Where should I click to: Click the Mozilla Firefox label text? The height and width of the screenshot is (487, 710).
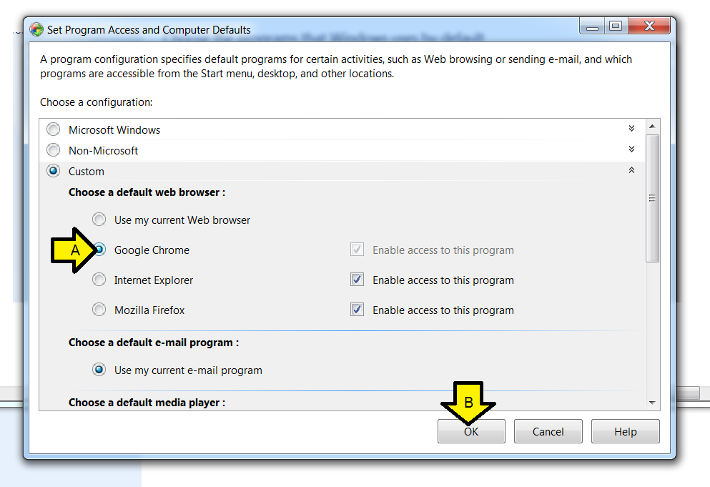click(x=149, y=310)
